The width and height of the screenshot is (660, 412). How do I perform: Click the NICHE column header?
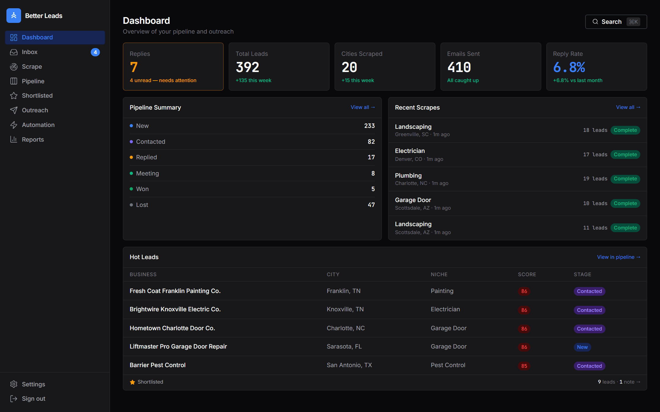pos(439,274)
